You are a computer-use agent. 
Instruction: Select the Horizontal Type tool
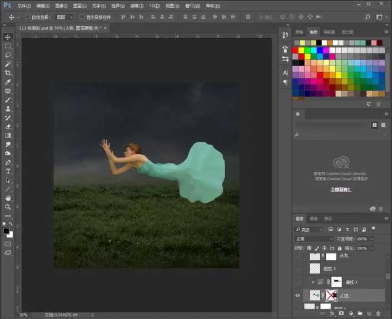[8, 171]
